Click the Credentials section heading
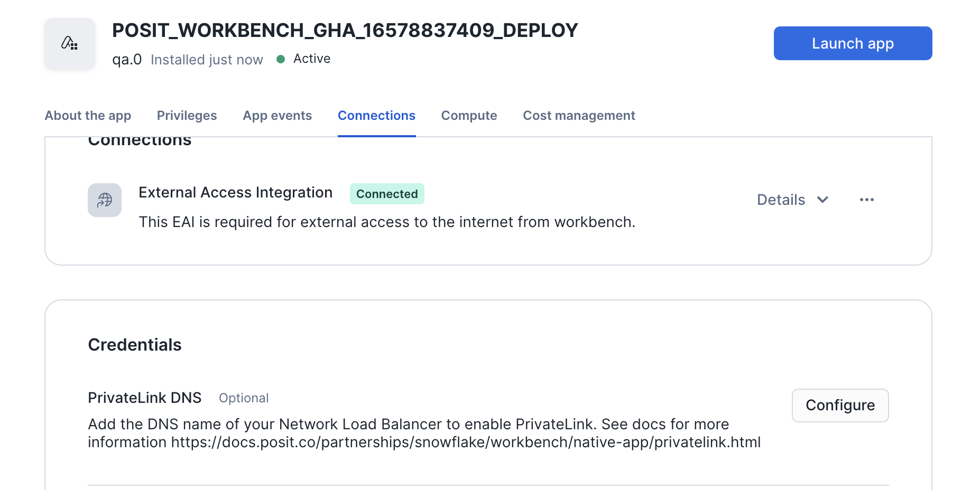This screenshot has width=980, height=490. click(134, 345)
